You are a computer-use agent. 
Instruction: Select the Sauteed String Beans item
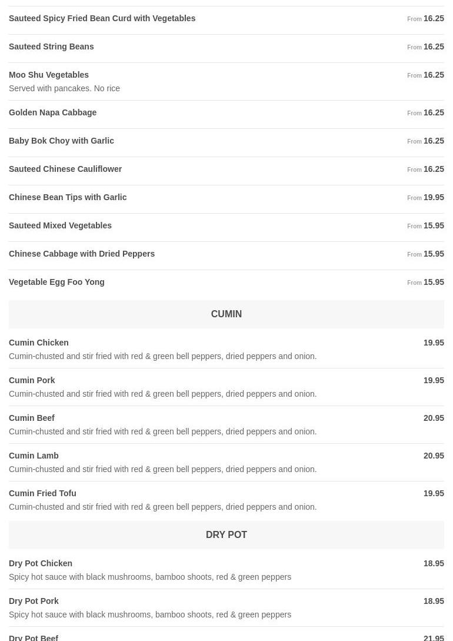pyautogui.click(x=51, y=47)
